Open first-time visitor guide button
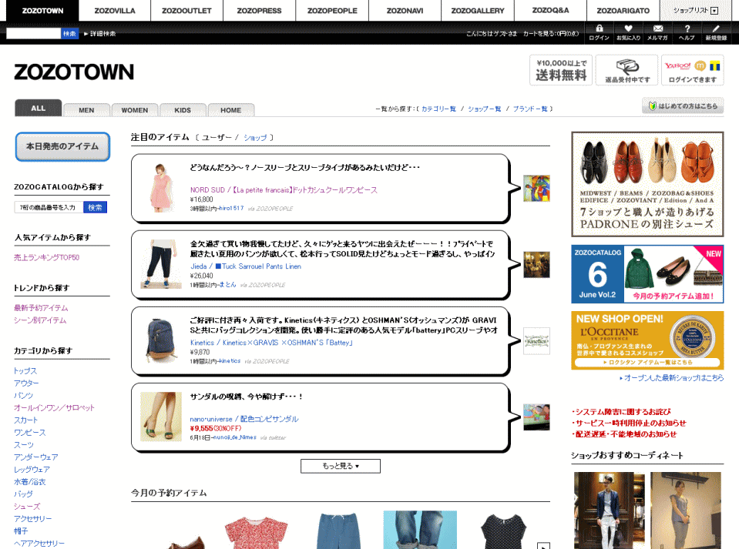 click(x=683, y=106)
